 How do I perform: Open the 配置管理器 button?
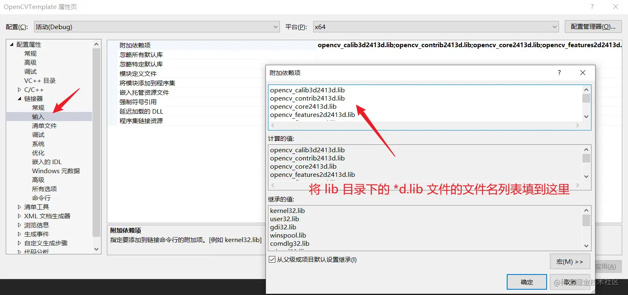tap(593, 27)
